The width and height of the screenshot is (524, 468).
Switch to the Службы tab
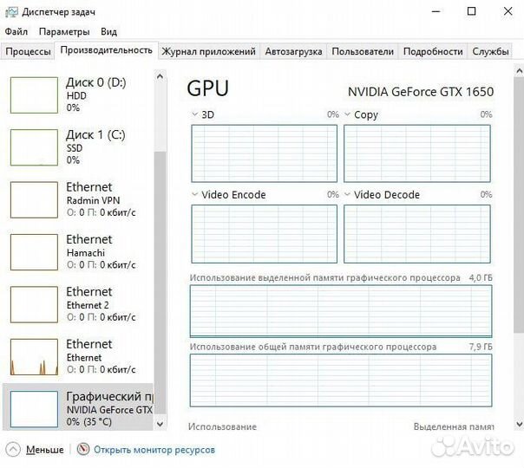(490, 52)
